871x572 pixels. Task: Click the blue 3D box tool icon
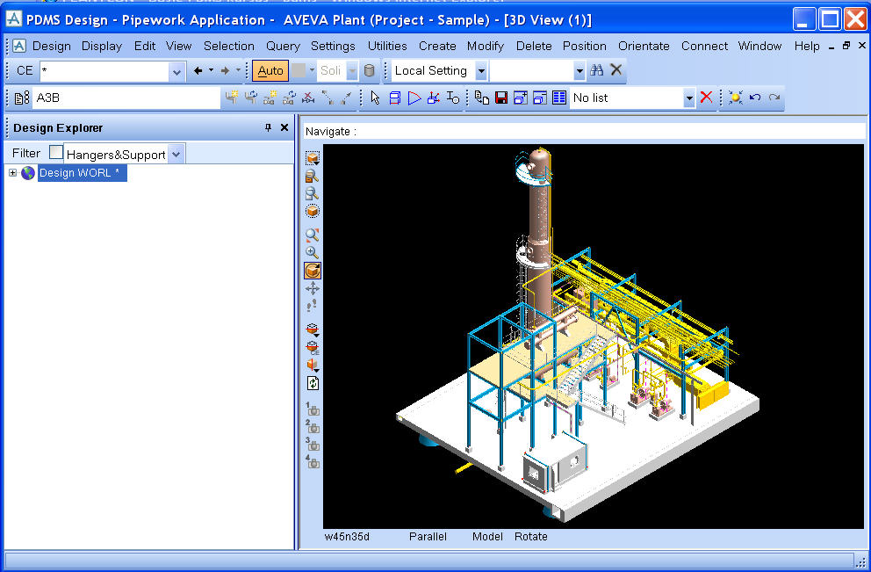click(395, 98)
